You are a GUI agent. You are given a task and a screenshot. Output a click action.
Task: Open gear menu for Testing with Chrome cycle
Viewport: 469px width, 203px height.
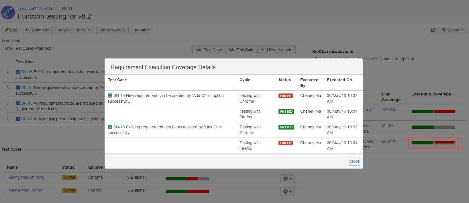tap(287, 179)
